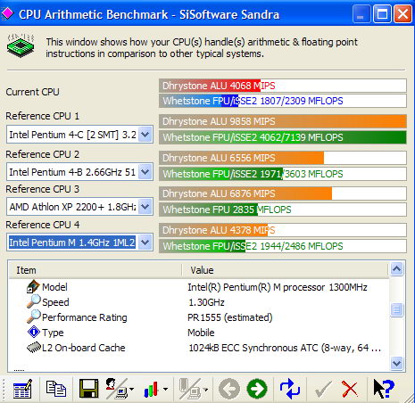
Task: Select the Speed row in the list
Action: coord(199,302)
